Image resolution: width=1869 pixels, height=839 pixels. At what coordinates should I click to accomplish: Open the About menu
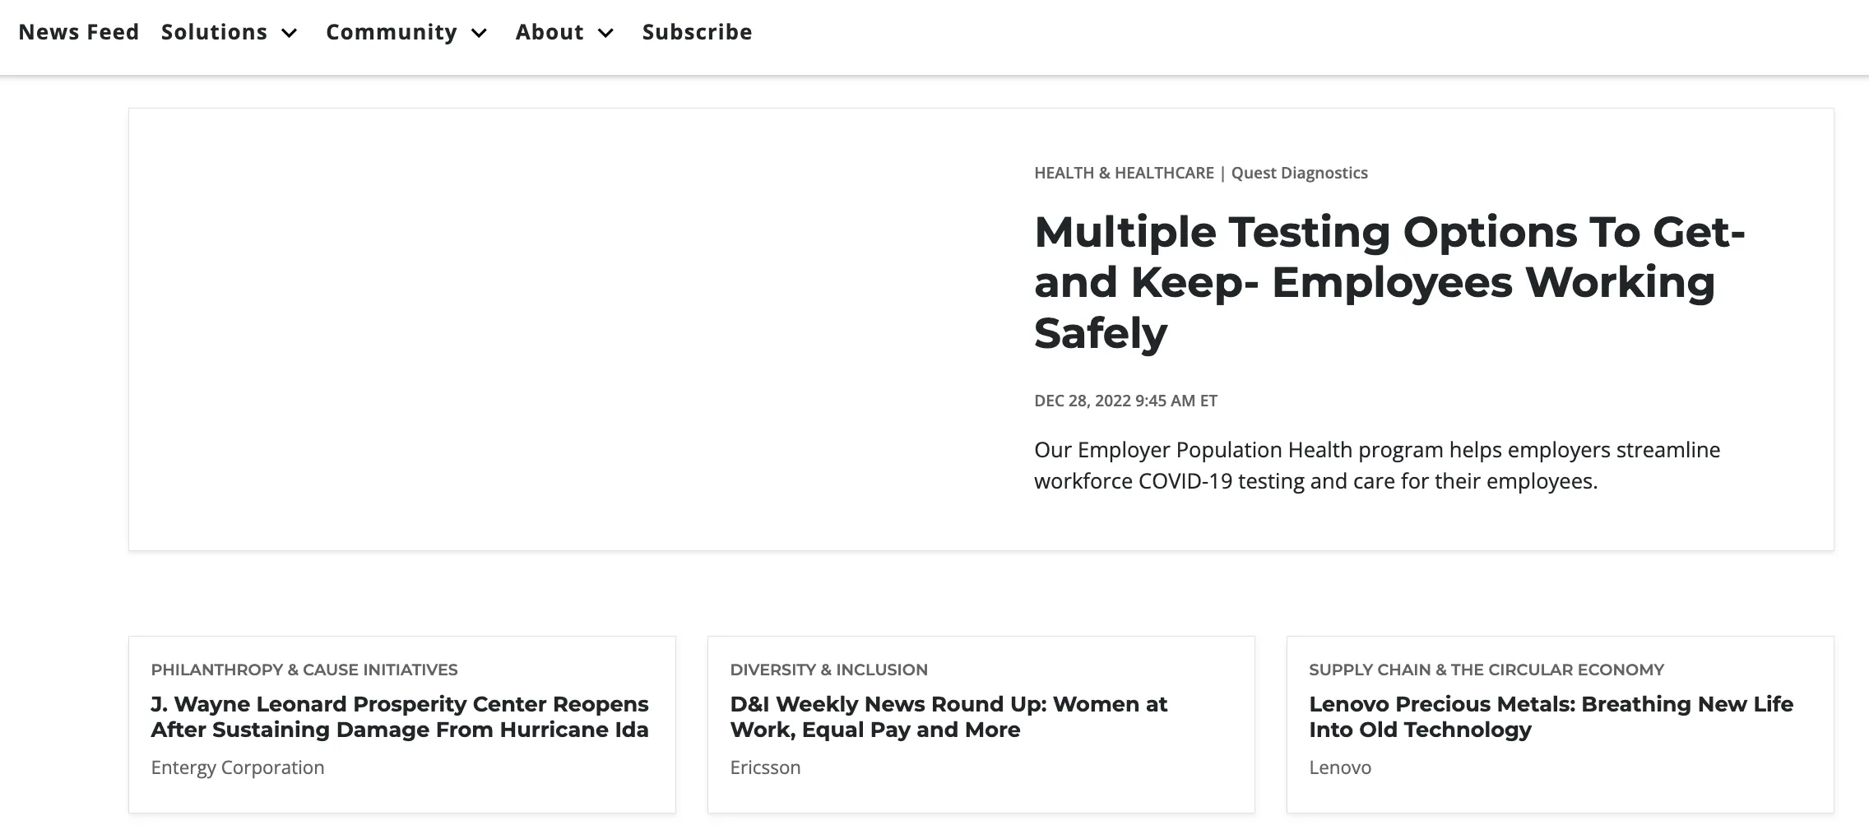[550, 32]
